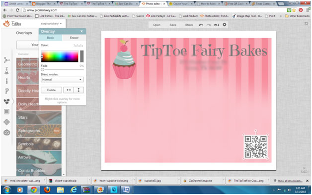The width and height of the screenshot is (312, 195).
Task: Open dropdown arrow for med_chocolate-cup download
Action: 44,181
